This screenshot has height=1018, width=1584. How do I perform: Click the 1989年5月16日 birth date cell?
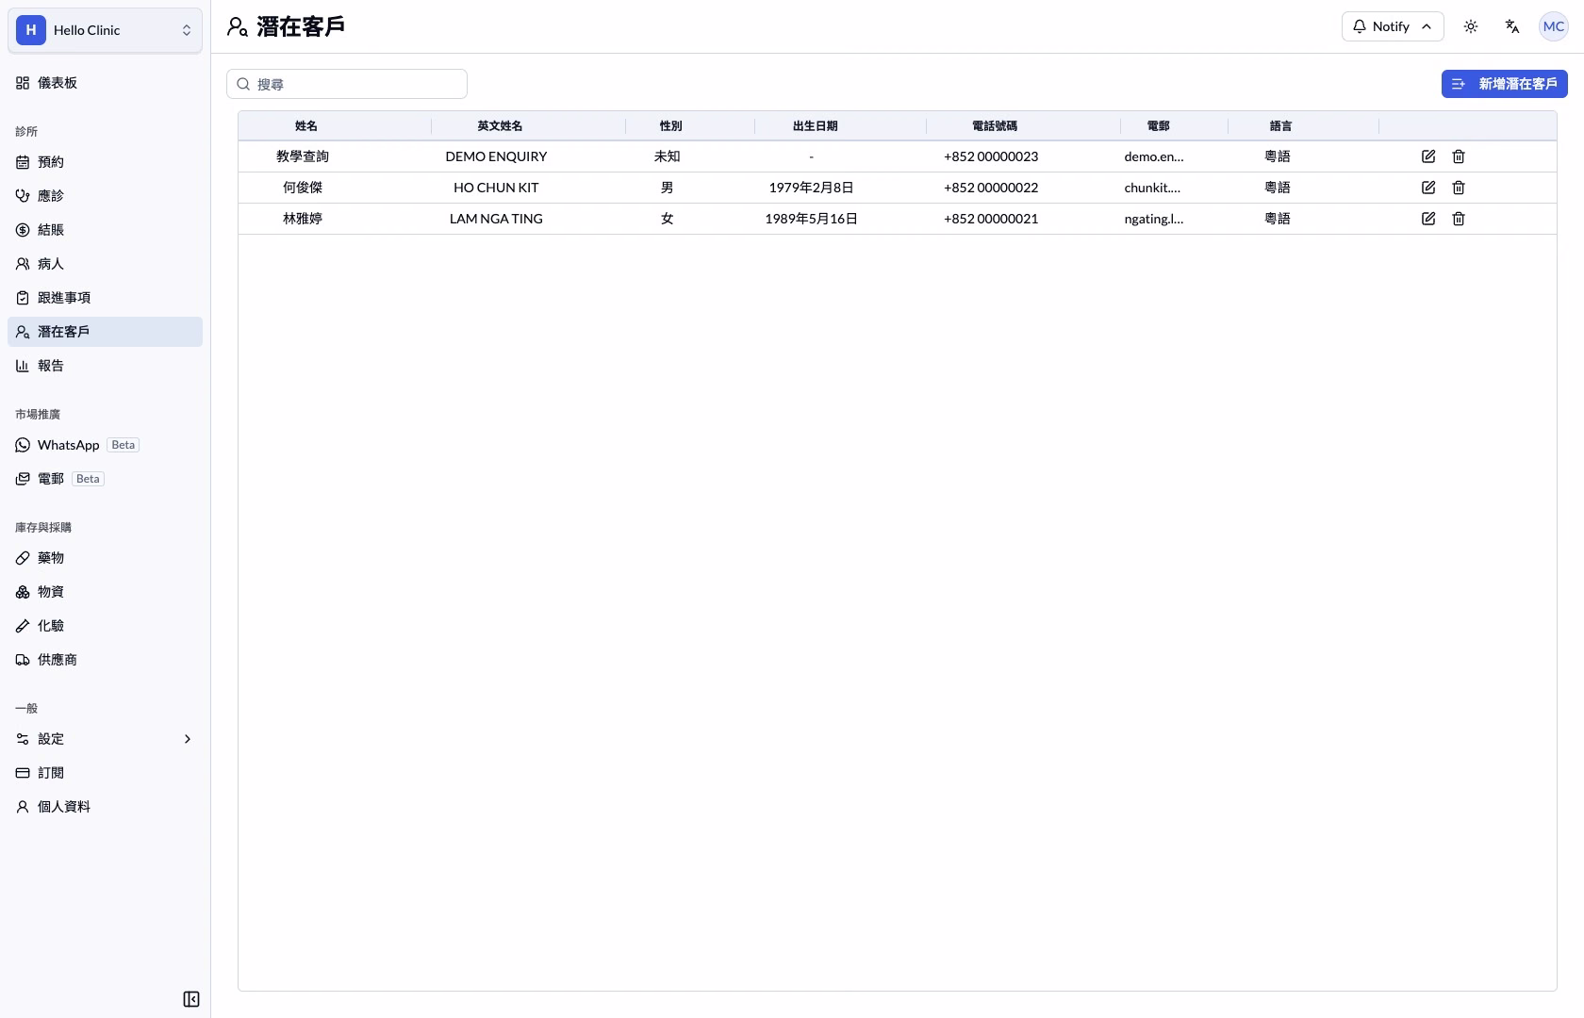811,219
